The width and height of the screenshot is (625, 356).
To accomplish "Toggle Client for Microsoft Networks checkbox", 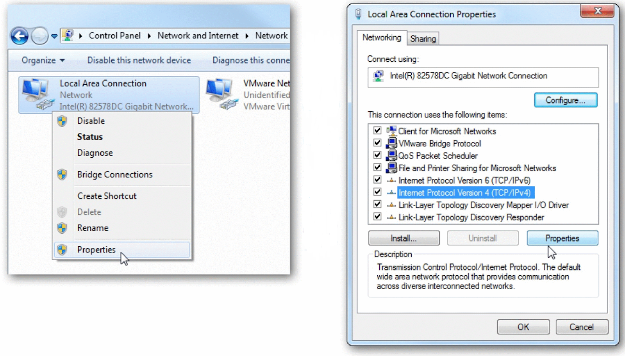I will tap(377, 131).
